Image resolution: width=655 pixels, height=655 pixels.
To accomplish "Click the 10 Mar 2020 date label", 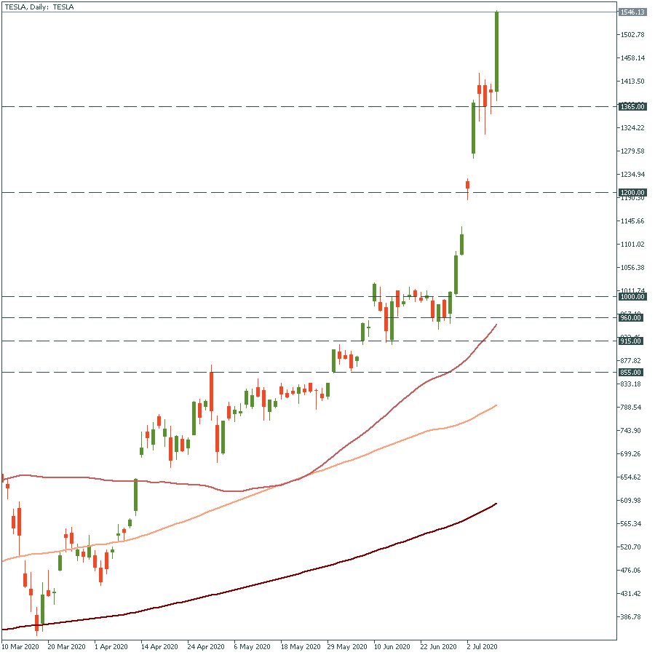I will tap(20, 646).
